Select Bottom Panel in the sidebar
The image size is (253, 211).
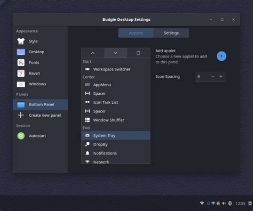(40, 104)
